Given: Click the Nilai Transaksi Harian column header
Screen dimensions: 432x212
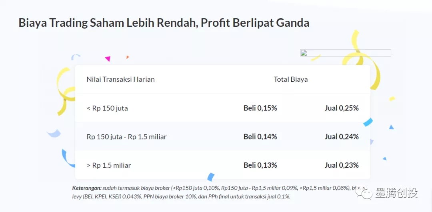Looking at the screenshot, I should click(120, 79).
